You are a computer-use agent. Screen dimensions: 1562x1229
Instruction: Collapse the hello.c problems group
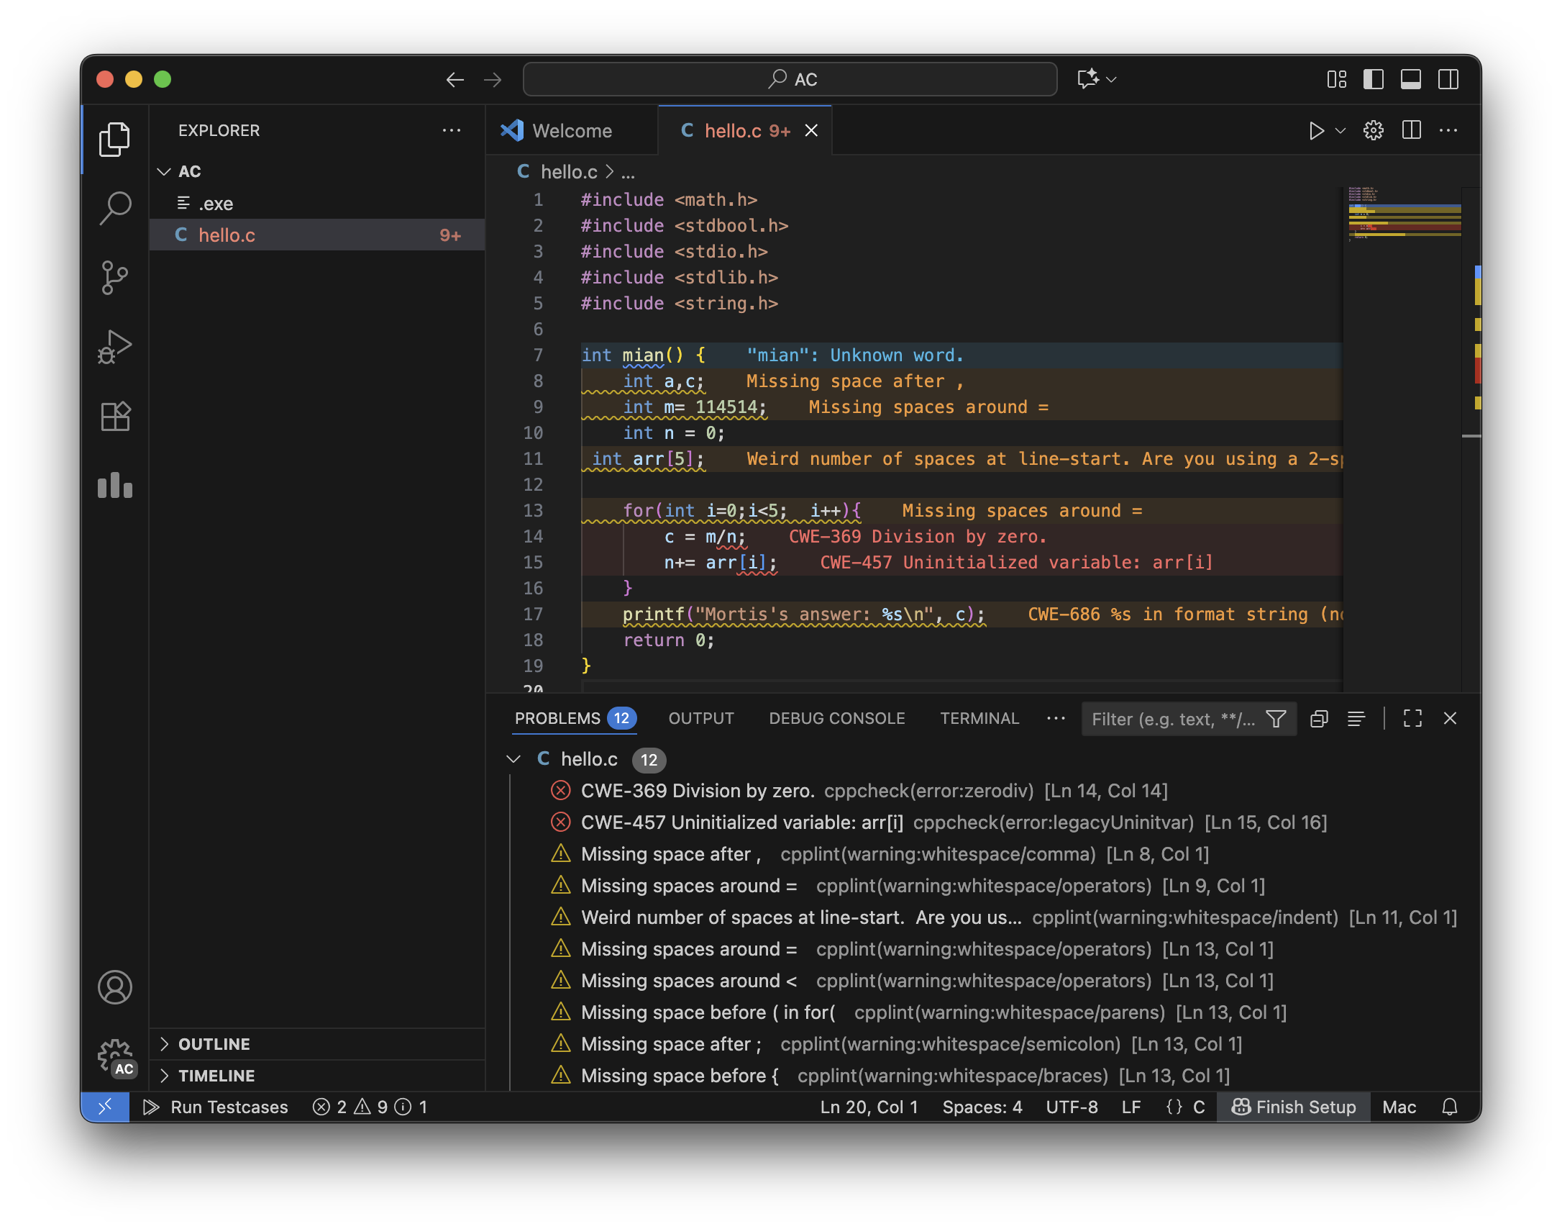point(513,759)
